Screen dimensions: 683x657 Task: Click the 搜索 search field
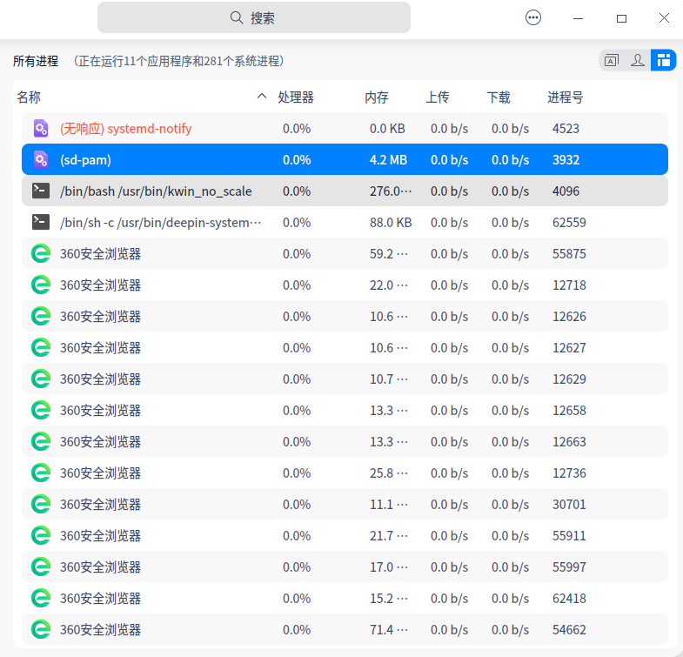click(254, 17)
